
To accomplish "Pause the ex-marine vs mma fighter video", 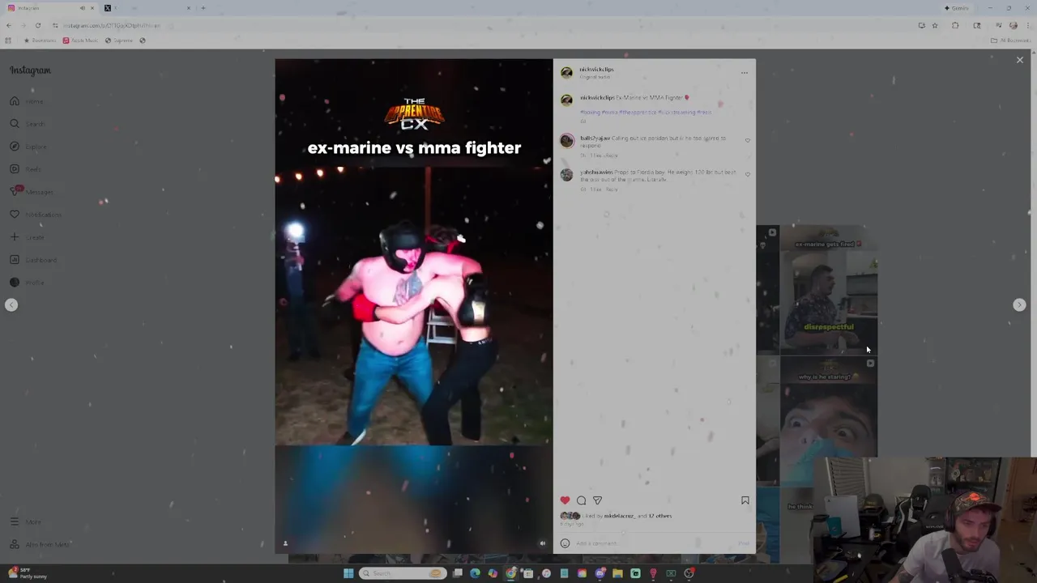I will tap(413, 306).
